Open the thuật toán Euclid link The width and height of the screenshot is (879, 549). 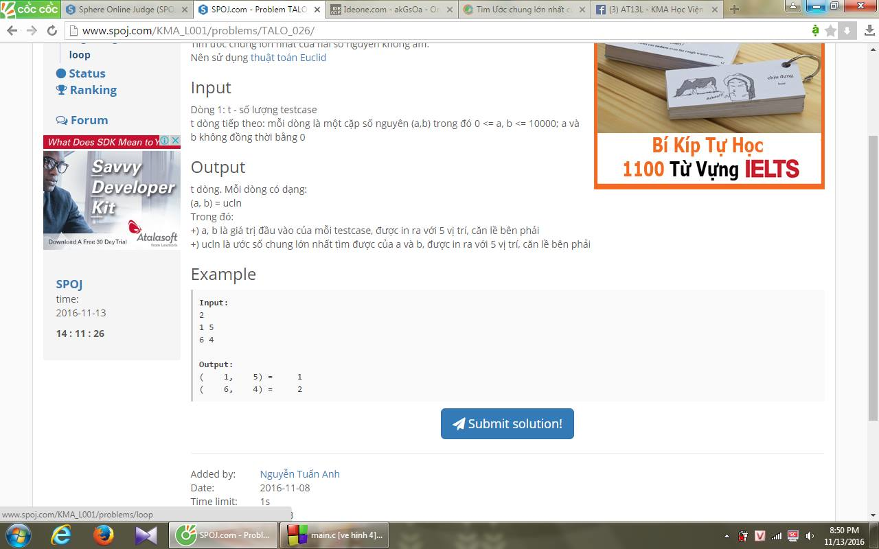pyautogui.click(x=288, y=58)
